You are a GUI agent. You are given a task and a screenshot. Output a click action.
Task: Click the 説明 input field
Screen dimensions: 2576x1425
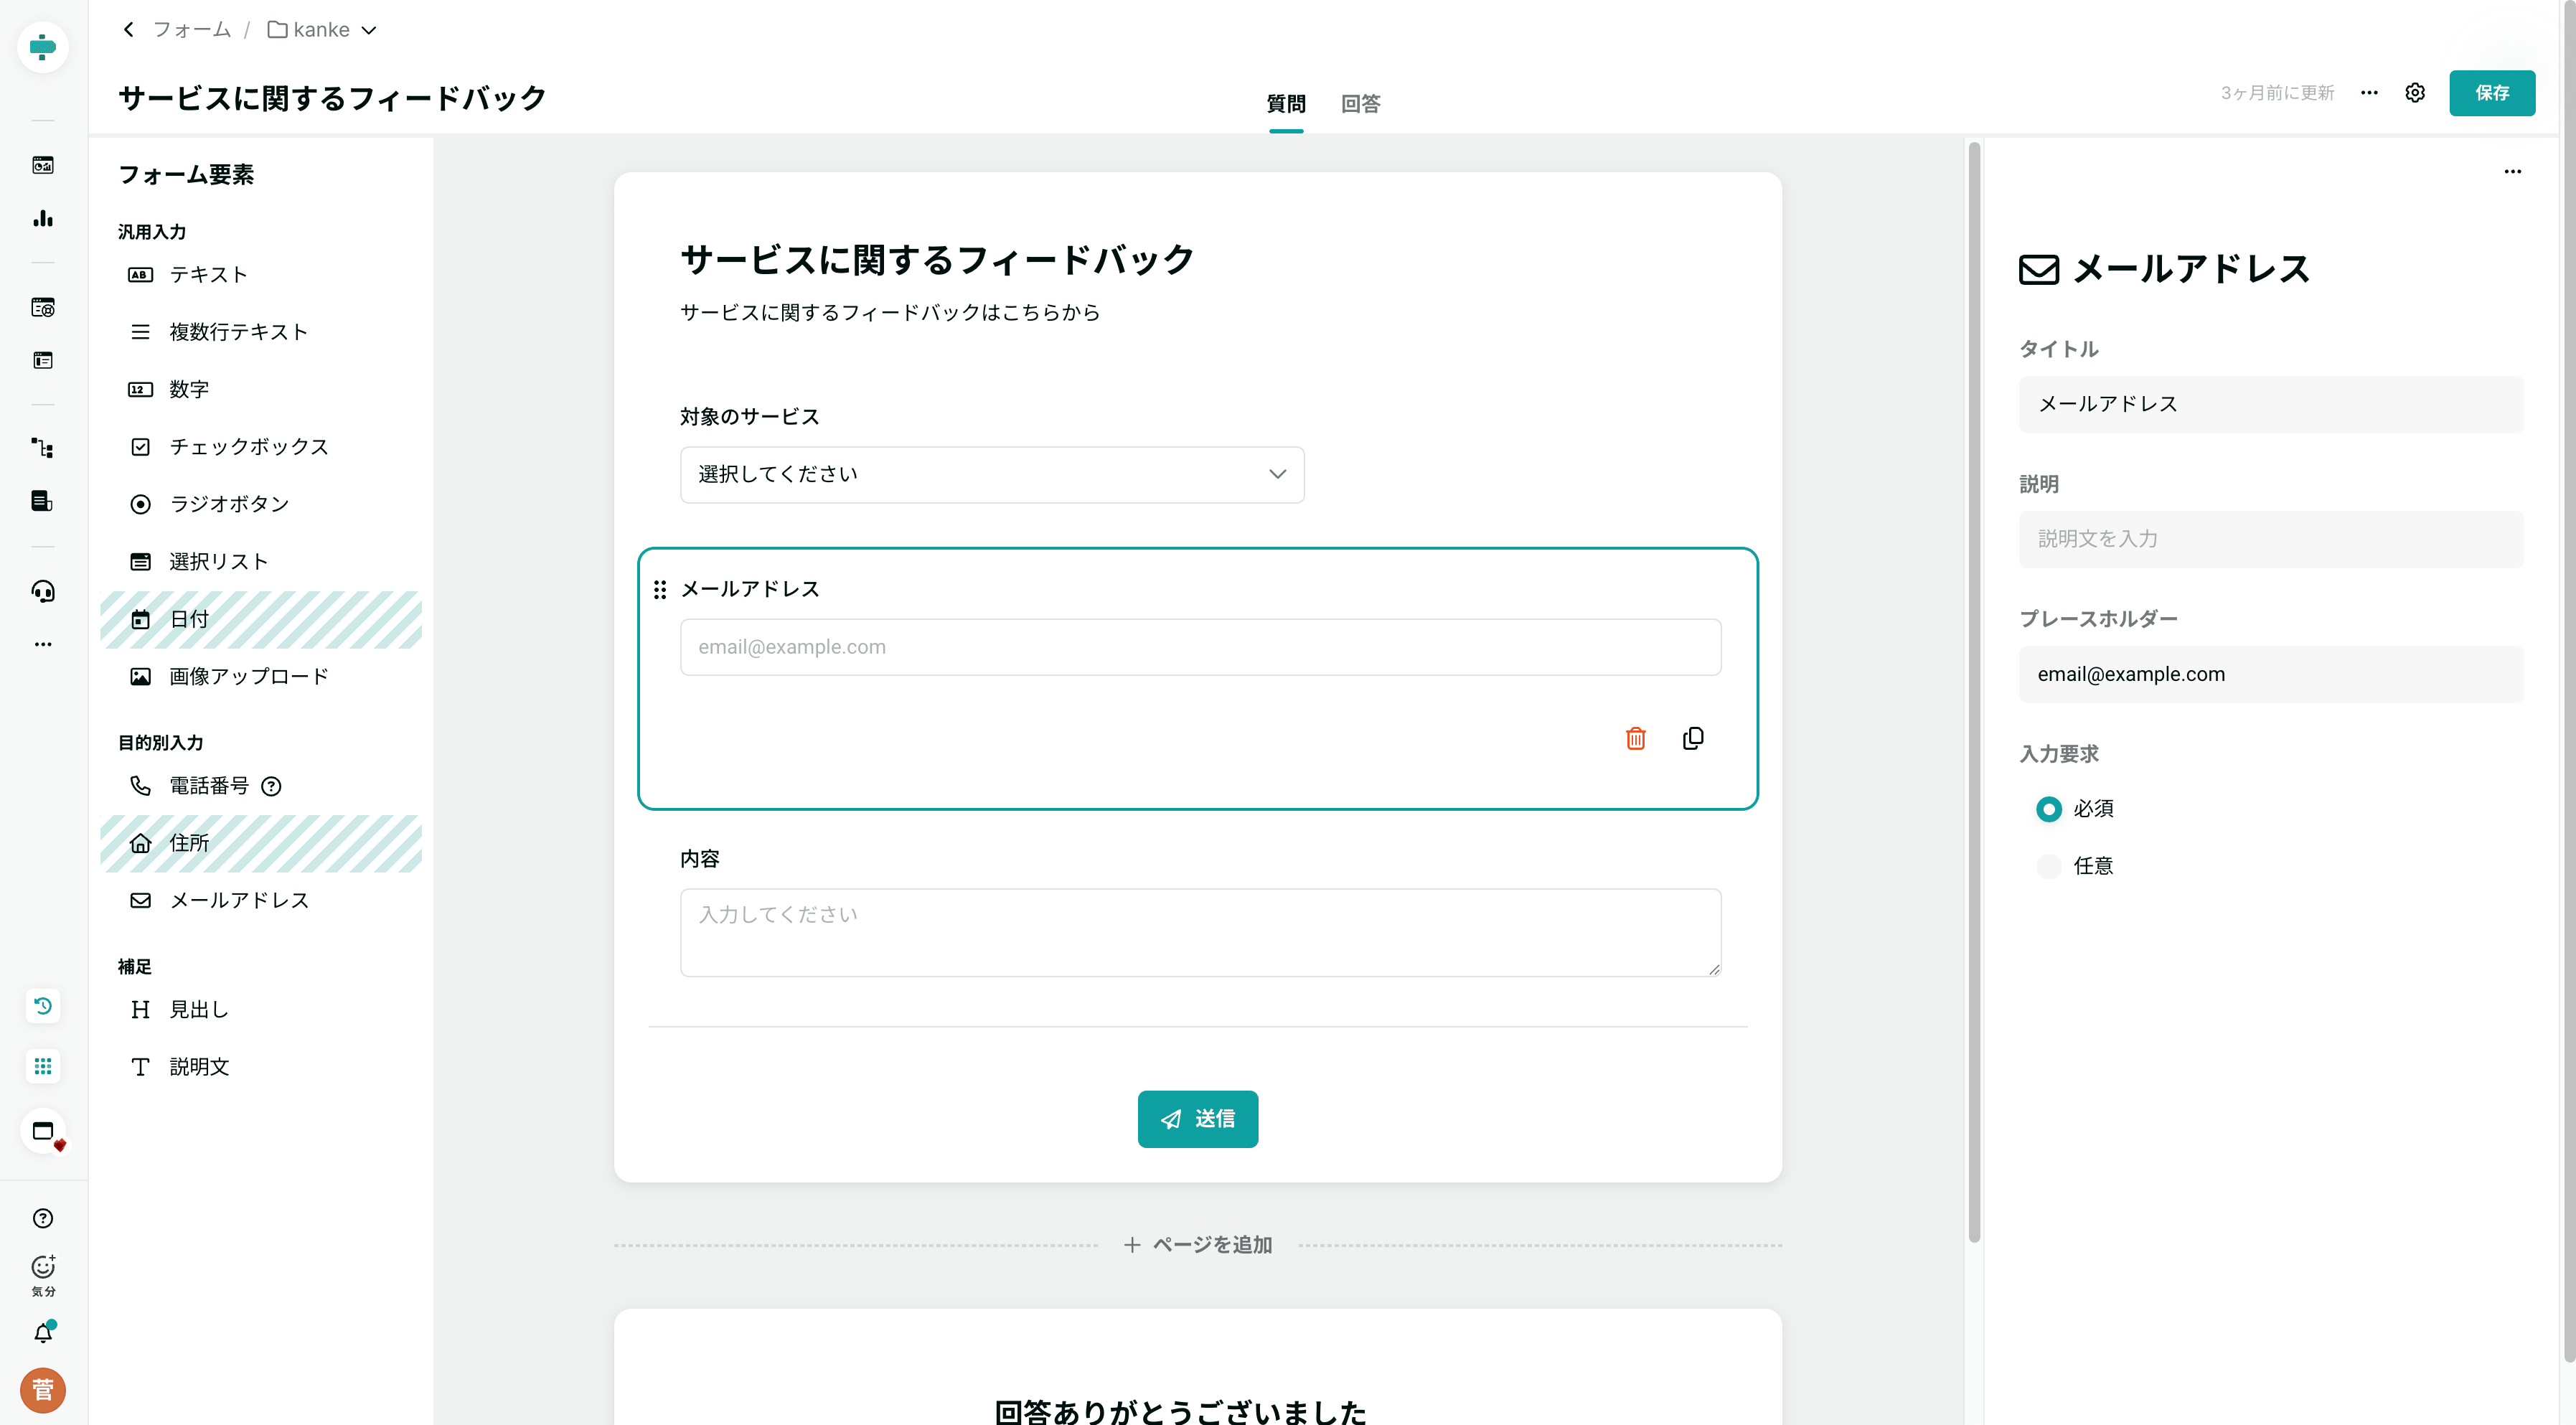pos(2271,539)
